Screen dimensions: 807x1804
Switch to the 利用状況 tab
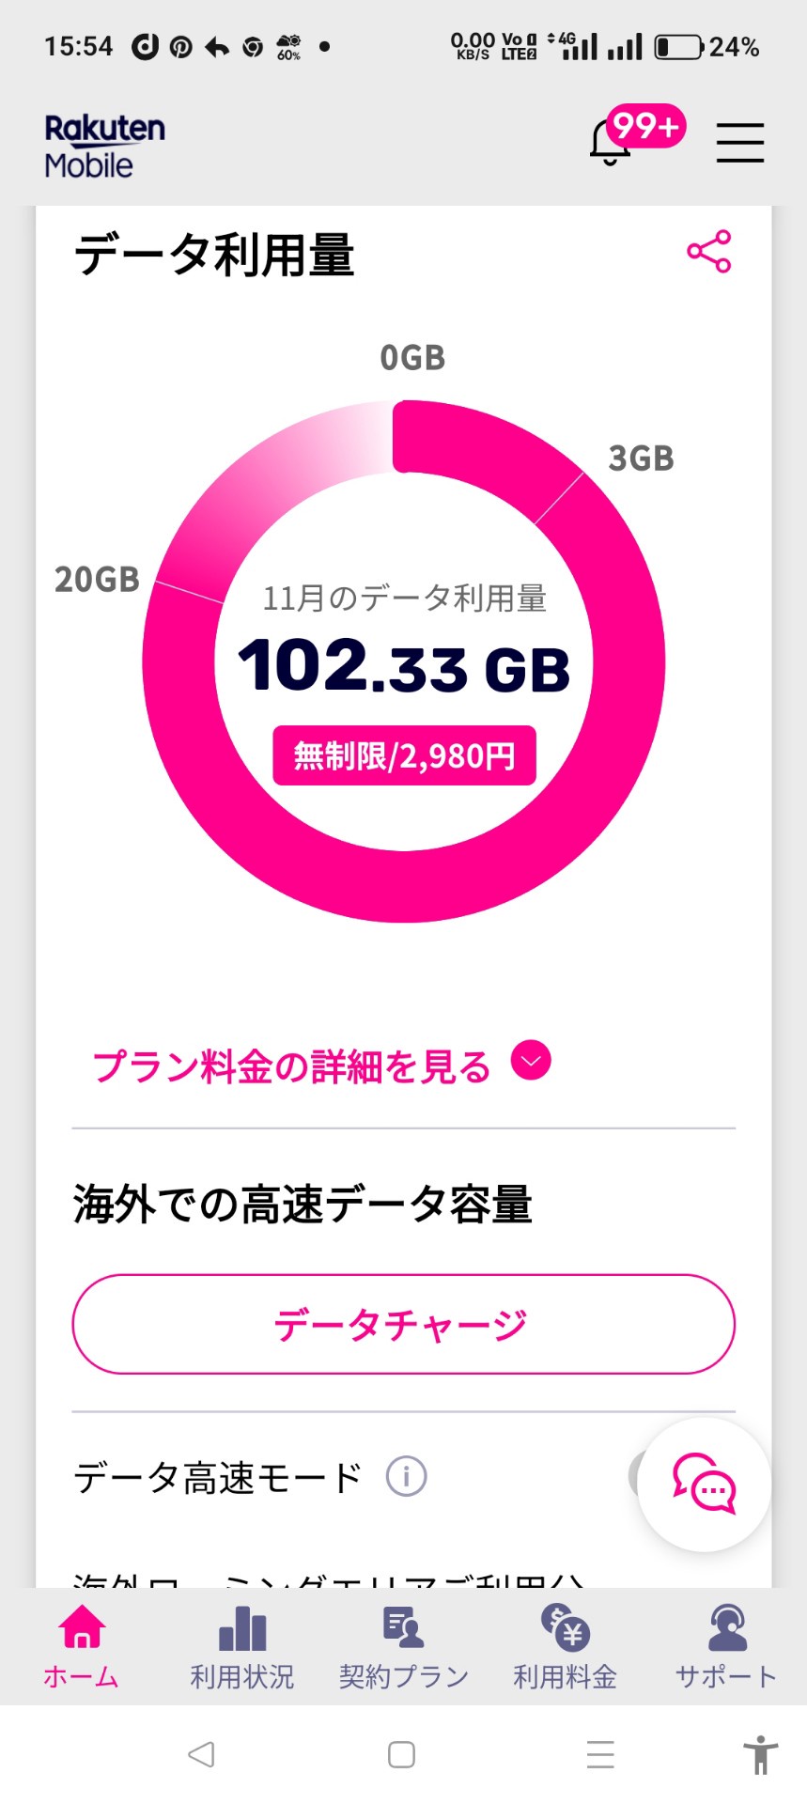(x=242, y=1647)
